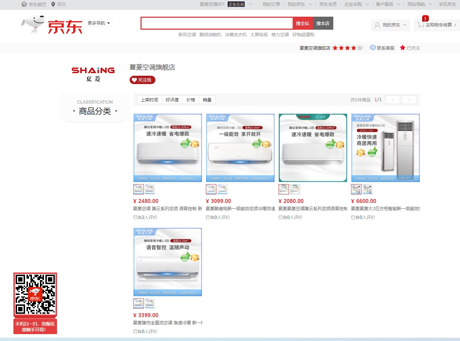Click the 联系客服 chat icon
The image size is (460, 341).
click(x=373, y=47)
